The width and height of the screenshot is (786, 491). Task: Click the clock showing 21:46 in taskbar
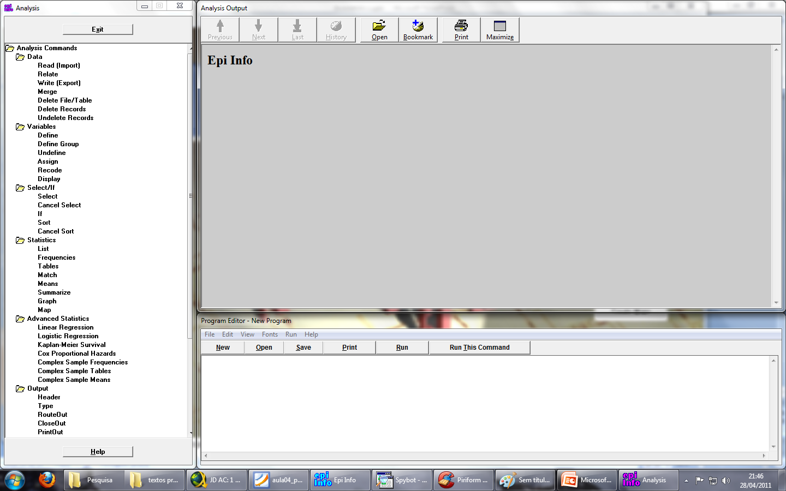(x=756, y=476)
